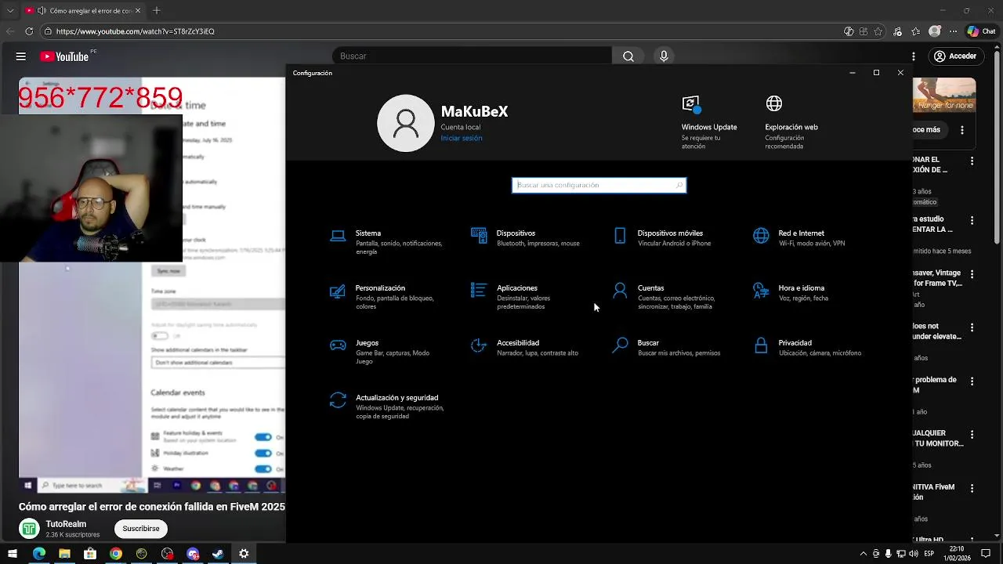Image resolution: width=1003 pixels, height=564 pixels.
Task: Open Steam from taskbar
Action: click(218, 554)
